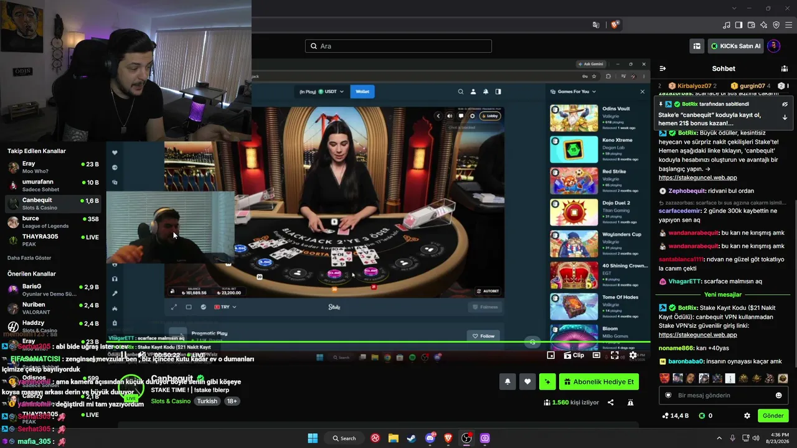Viewport: 797px width, 448px height.
Task: Open the Eray channel with 23 B viewers
Action: click(53, 167)
